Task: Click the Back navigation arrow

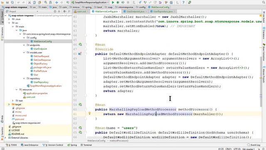Action: (57, 2)
